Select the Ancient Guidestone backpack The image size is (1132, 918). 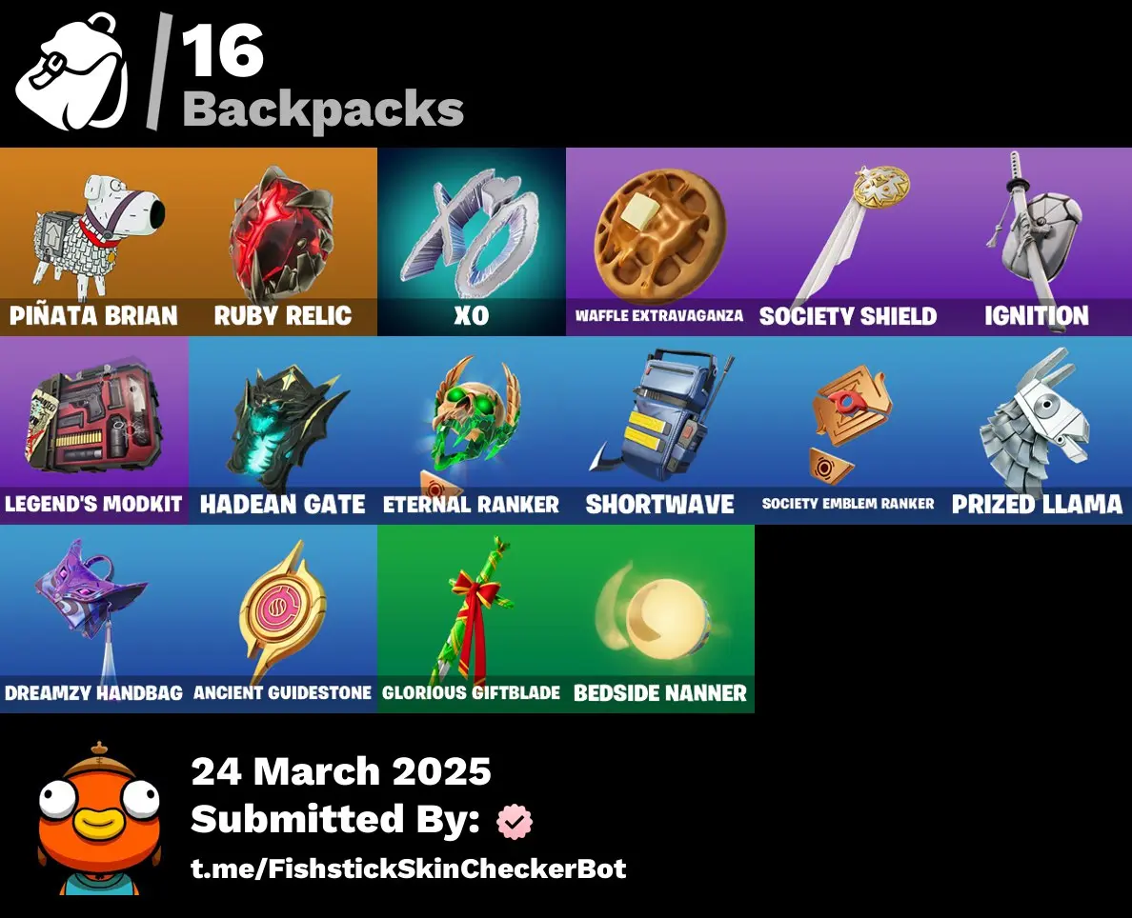283,618
